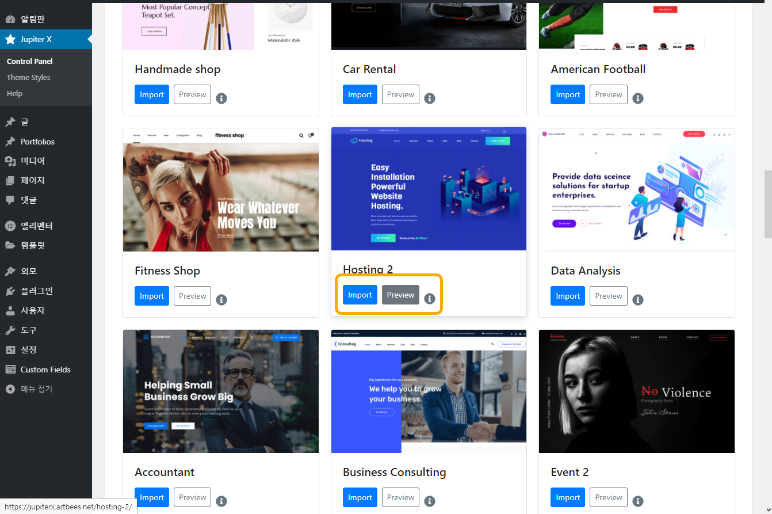Preview the Event 2 template
This screenshot has height=514, width=772.
(609, 497)
